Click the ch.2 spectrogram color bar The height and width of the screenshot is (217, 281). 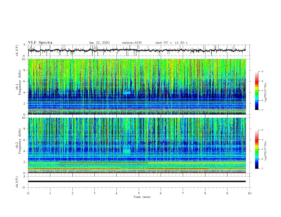point(257,149)
